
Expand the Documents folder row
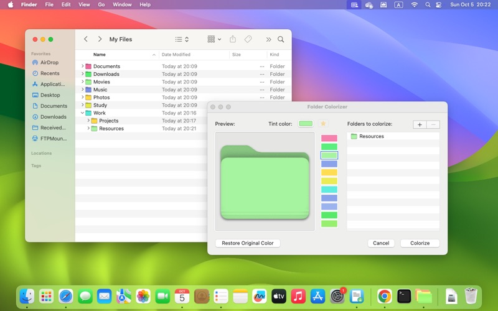[x=82, y=66]
